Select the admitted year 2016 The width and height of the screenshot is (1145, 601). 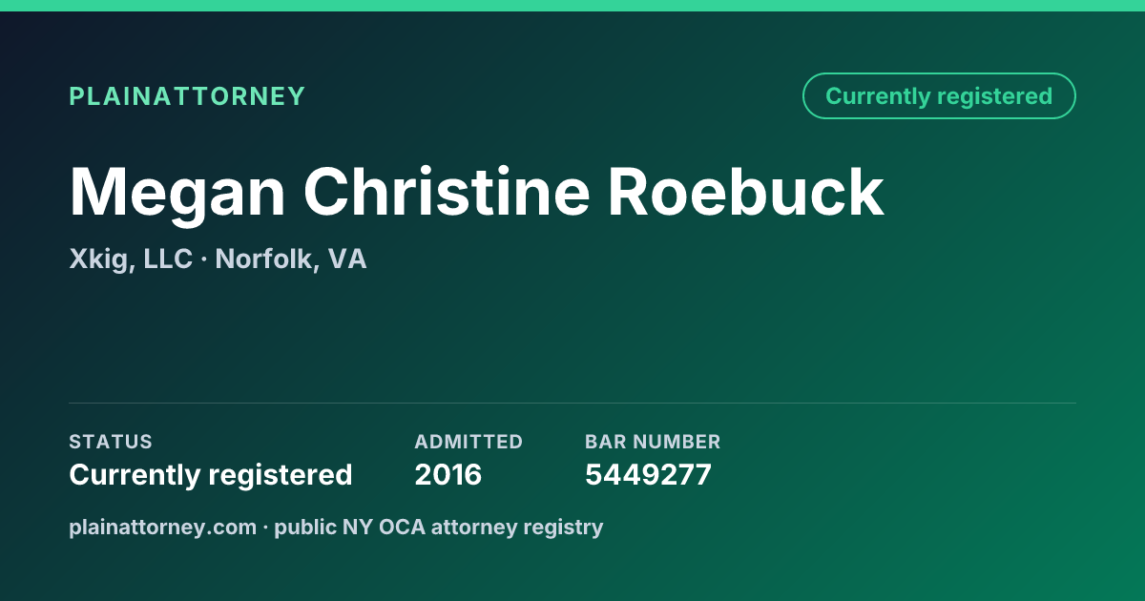pyautogui.click(x=448, y=475)
